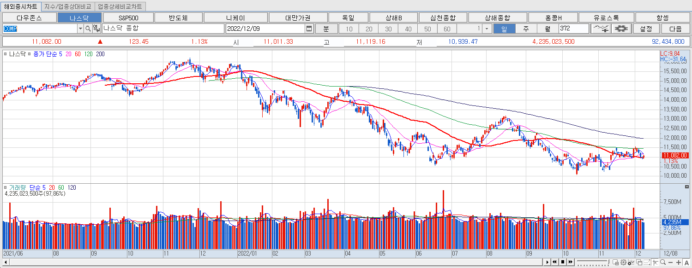Screen dimensions: 692x268
Task: Open symbol search with magnifier icon
Action: click(x=88, y=29)
